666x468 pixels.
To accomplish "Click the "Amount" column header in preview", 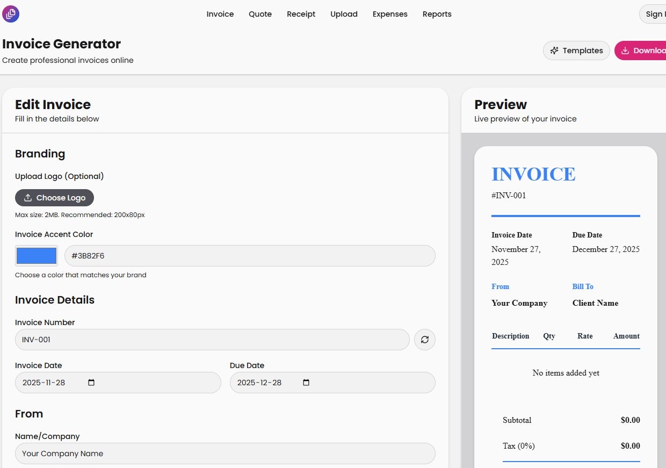I will 626,336.
